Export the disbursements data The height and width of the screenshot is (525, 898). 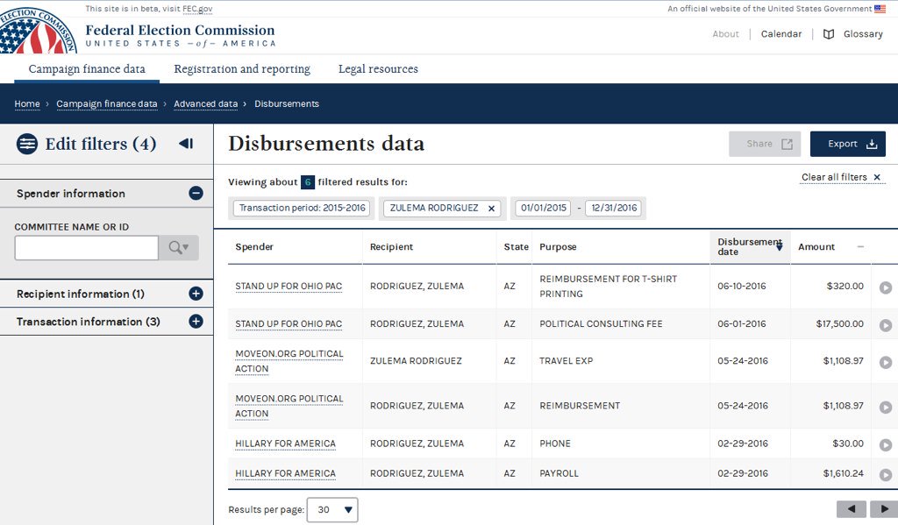coord(848,144)
